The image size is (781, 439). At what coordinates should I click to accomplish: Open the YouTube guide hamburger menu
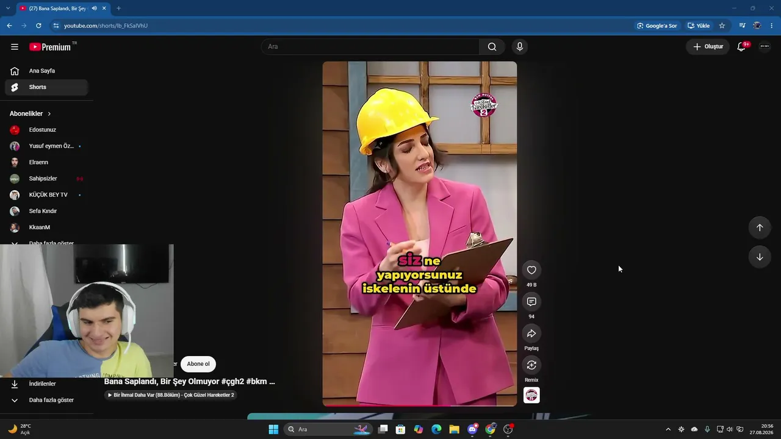15,47
